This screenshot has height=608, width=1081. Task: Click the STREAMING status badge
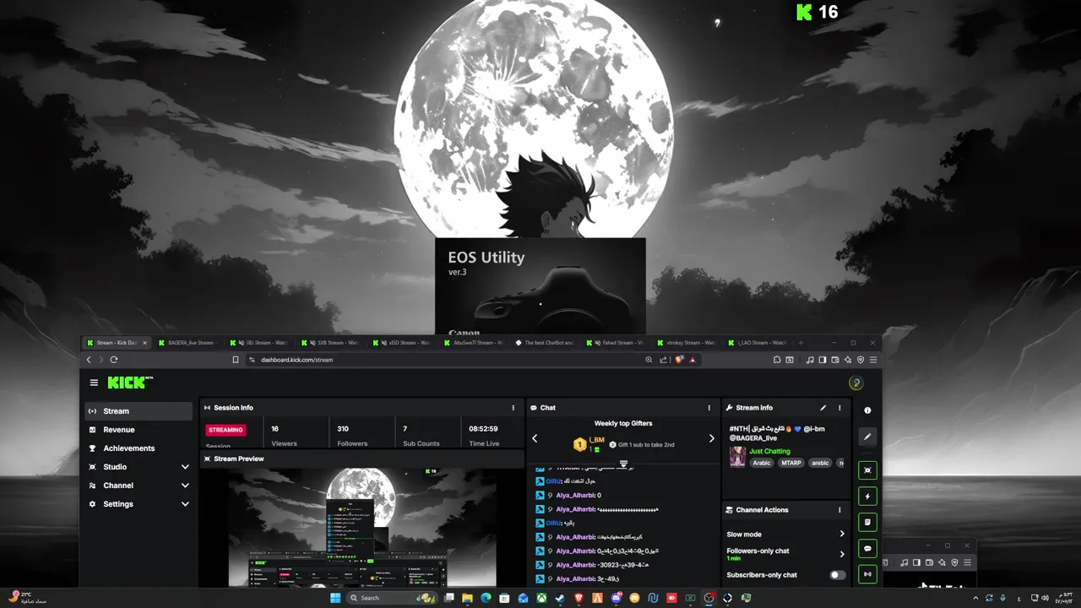tap(225, 430)
